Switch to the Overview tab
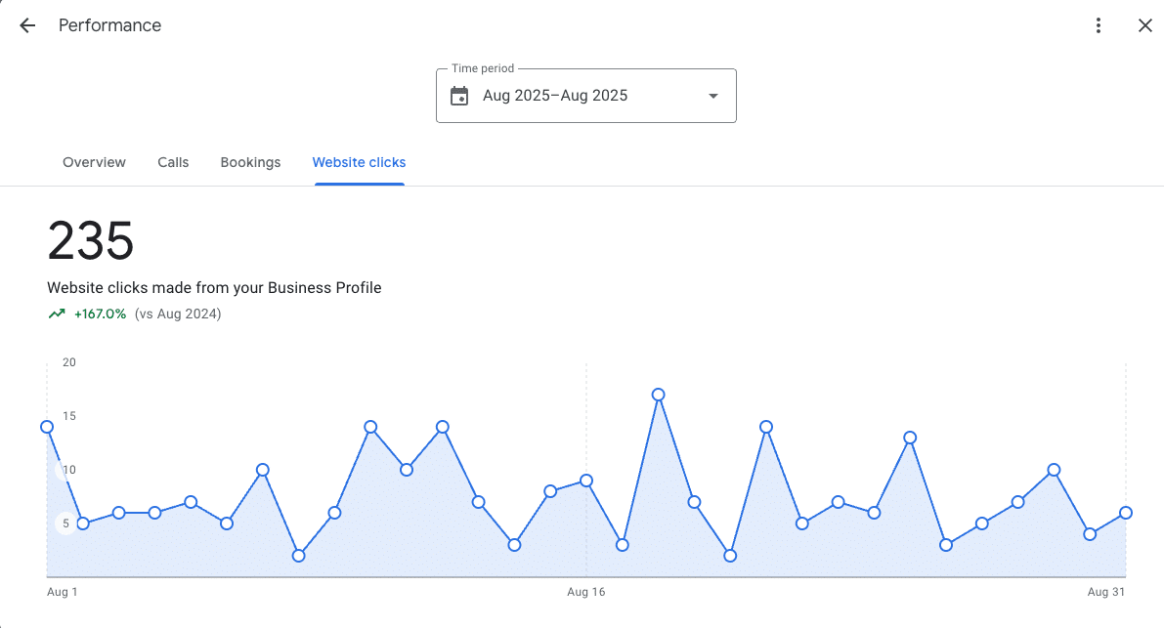Screen dimensions: 1164x628 pyautogui.click(x=94, y=162)
